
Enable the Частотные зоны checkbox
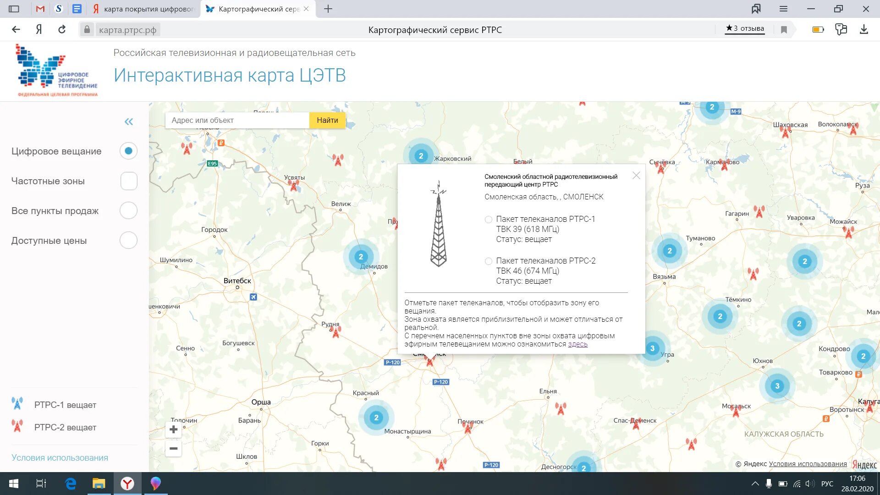[129, 181]
